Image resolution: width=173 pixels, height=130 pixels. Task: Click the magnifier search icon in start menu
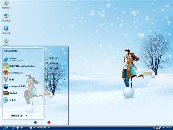[x=47, y=85]
